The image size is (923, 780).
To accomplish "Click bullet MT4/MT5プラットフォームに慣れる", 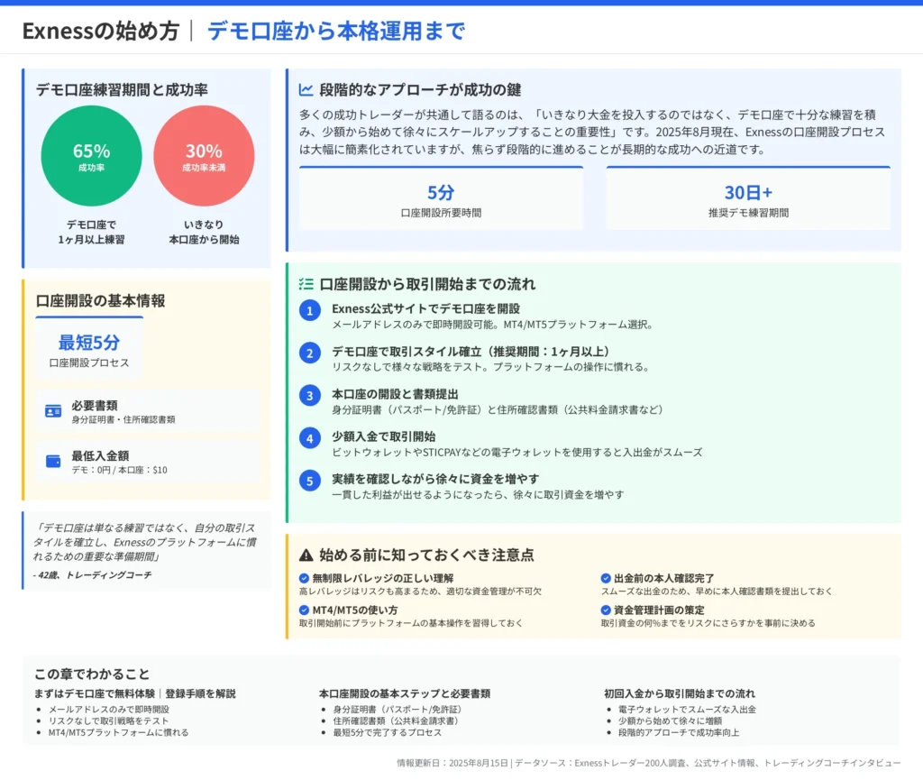I will tap(118, 732).
